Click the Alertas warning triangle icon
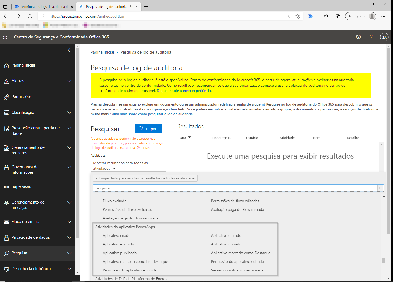393x282 pixels. coord(6,81)
